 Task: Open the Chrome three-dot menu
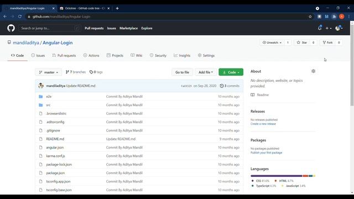click(349, 17)
